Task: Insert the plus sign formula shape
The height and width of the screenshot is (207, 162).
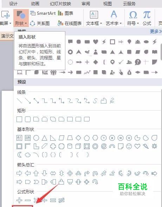Action: [x=19, y=200]
